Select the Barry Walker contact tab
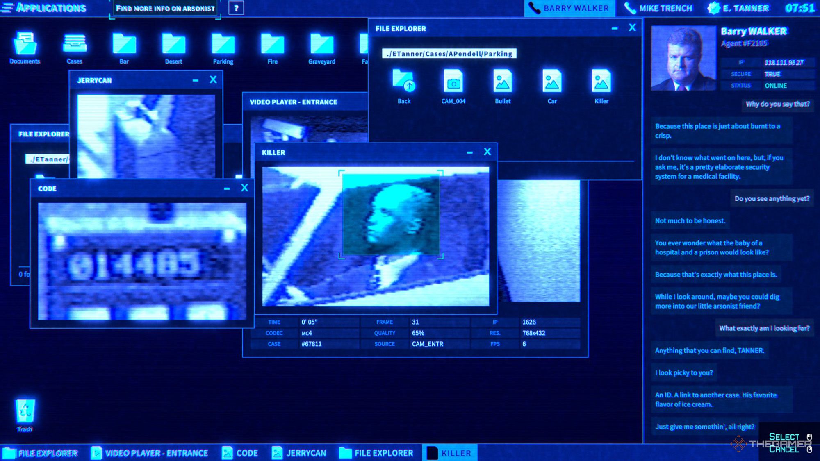820x461 pixels. pyautogui.click(x=569, y=8)
